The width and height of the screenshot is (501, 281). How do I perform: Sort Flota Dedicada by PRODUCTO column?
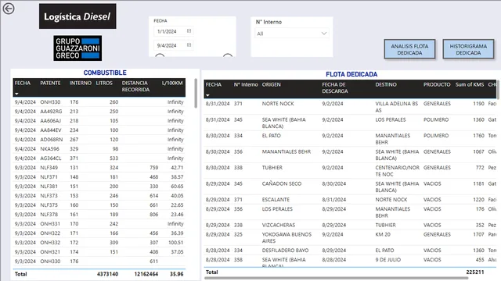[x=437, y=85]
